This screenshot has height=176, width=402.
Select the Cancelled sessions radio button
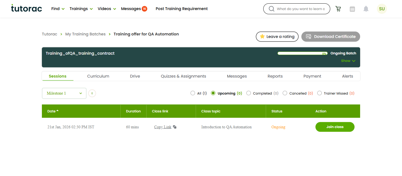click(285, 93)
